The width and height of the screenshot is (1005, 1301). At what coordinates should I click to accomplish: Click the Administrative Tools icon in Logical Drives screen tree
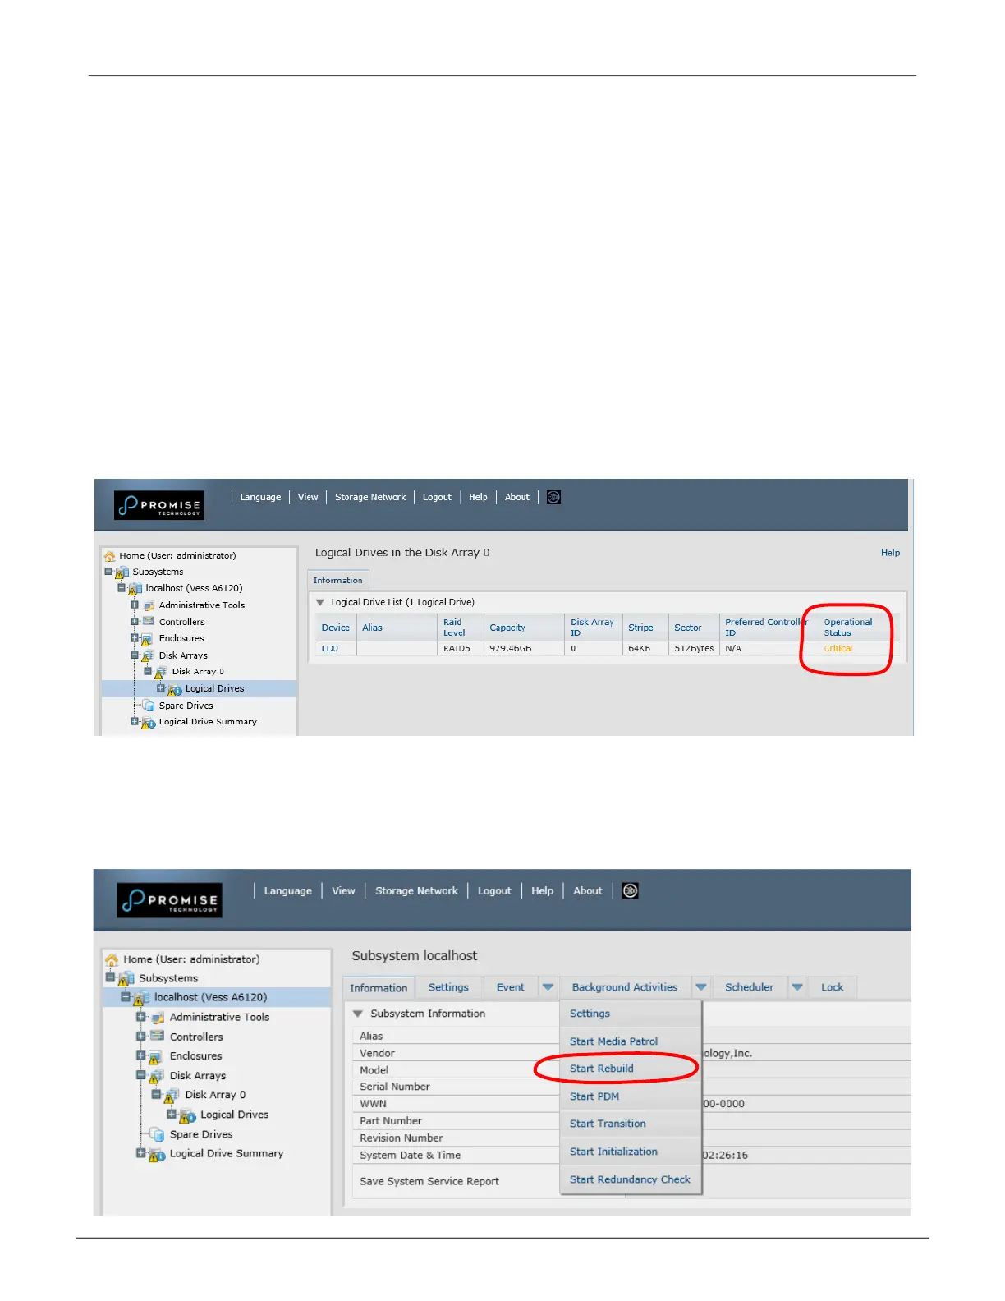tap(149, 605)
